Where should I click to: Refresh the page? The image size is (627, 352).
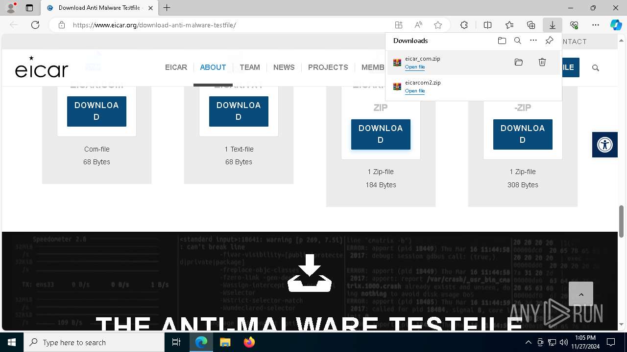35,25
